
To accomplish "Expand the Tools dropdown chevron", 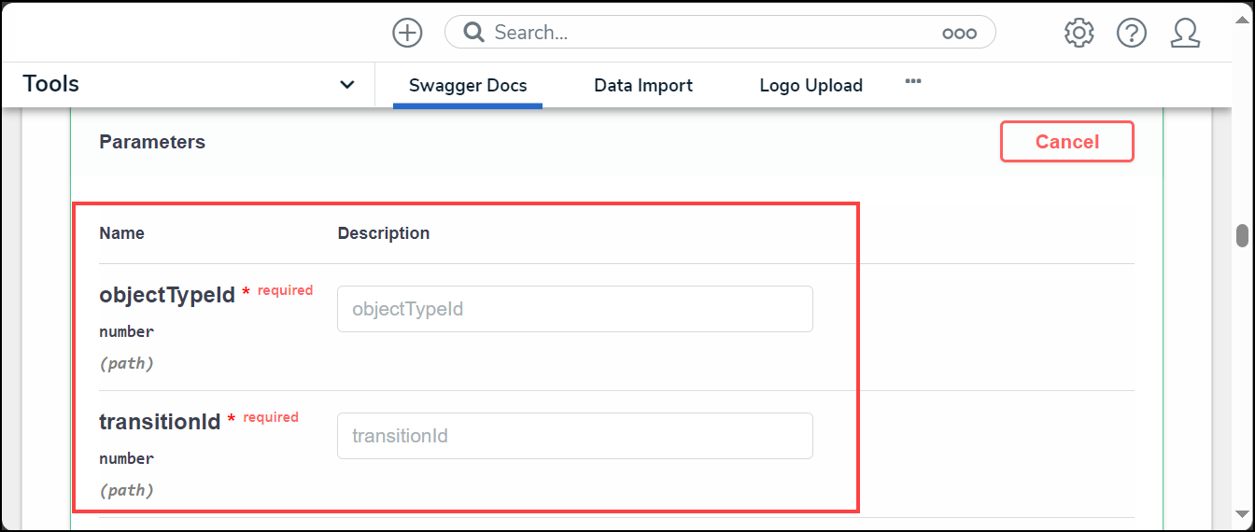I will click(346, 85).
